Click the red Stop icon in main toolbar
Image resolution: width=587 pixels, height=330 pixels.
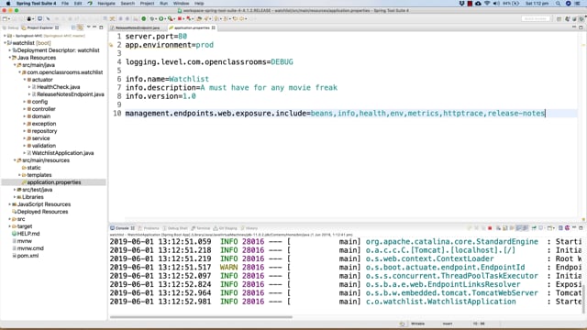(x=180, y=18)
